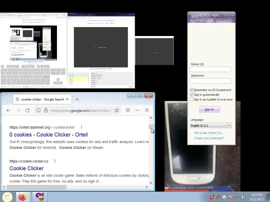
Task: Open the network tray icon
Action: tap(237, 197)
